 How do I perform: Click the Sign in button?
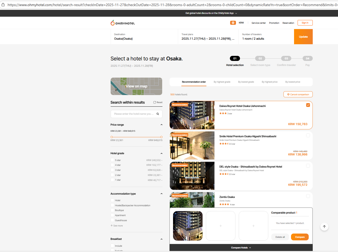click(x=305, y=23)
